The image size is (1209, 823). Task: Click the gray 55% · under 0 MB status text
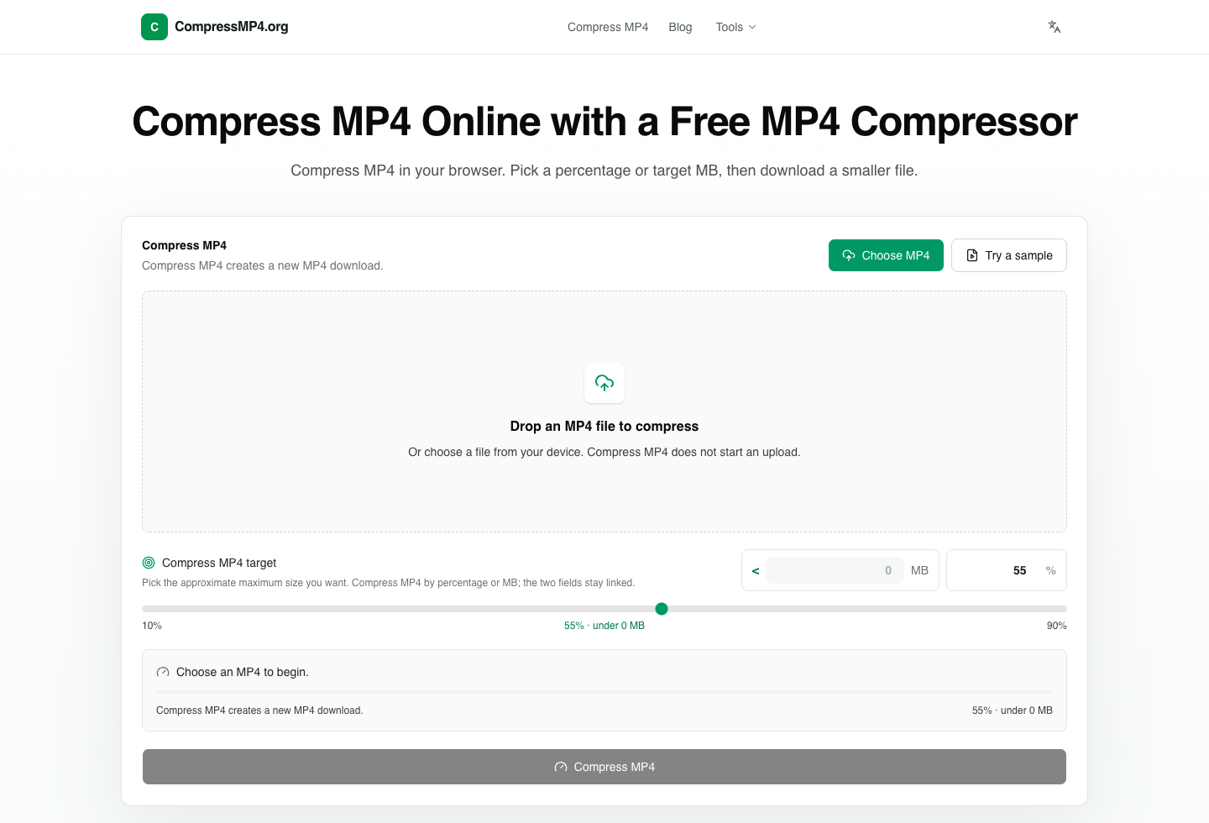click(1013, 710)
